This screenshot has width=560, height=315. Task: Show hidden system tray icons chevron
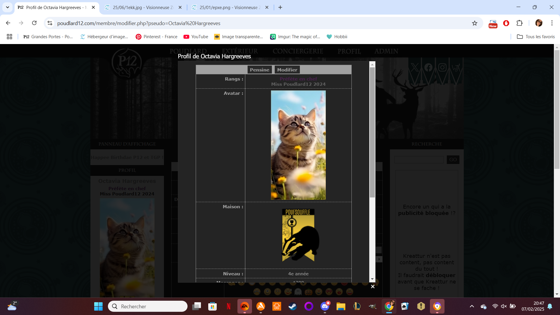point(472,306)
